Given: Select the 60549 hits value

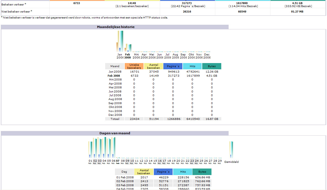Looking at the screenshot, I should (242, 12).
